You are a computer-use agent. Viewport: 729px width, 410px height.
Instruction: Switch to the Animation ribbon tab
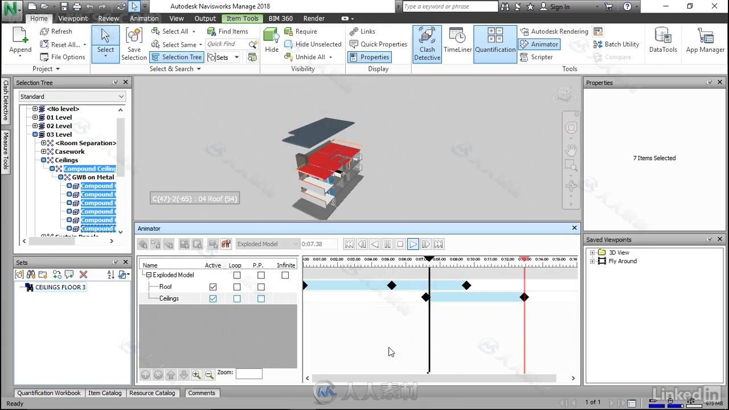pyautogui.click(x=144, y=18)
